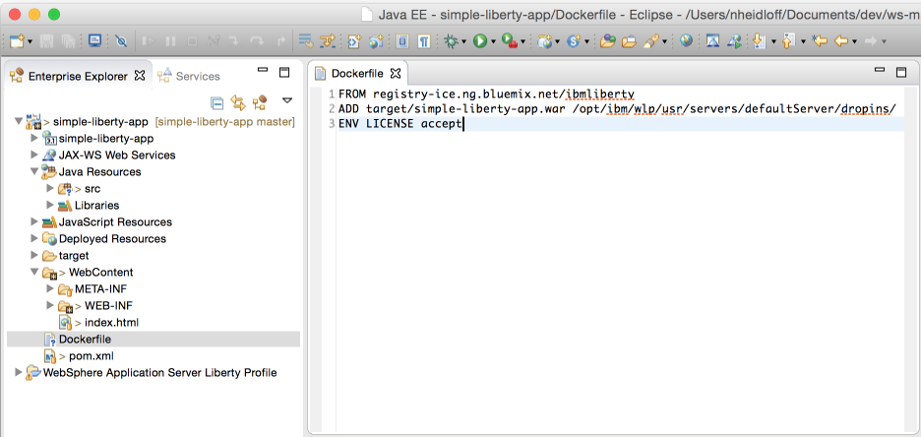Click the Next Annotation icon
This screenshot has height=437, width=921.
tap(760, 41)
